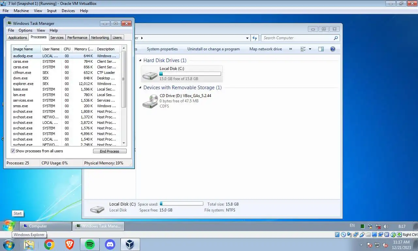Click host tray Action Center flag icon
The image size is (418, 251).
pyautogui.click(x=369, y=245)
